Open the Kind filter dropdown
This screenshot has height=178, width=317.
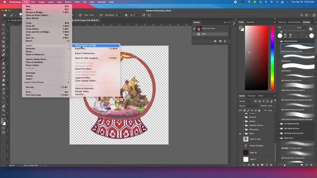coord(246,101)
